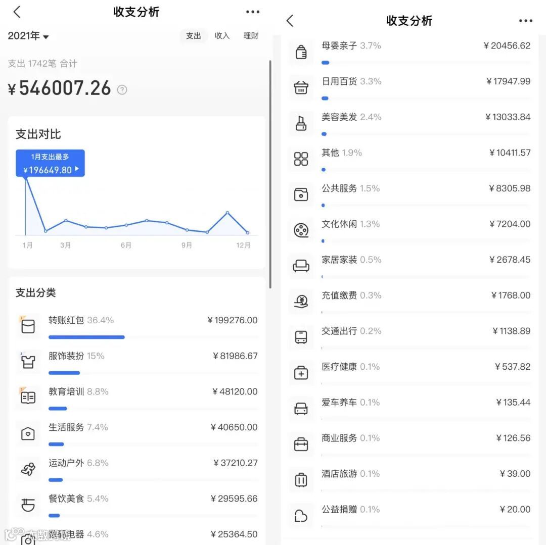Open 母婴亲子 bottle icon
546x545 pixels.
(x=301, y=52)
